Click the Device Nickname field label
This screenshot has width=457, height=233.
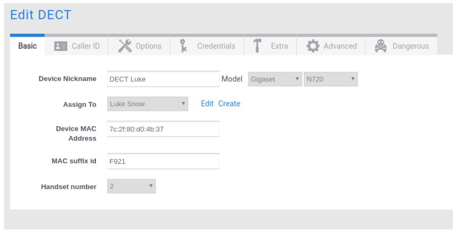click(67, 79)
